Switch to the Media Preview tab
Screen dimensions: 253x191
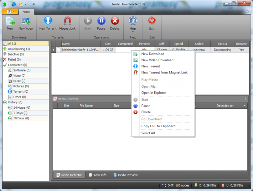pyautogui.click(x=125, y=175)
